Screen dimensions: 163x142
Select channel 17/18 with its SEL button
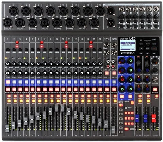tap(107, 82)
